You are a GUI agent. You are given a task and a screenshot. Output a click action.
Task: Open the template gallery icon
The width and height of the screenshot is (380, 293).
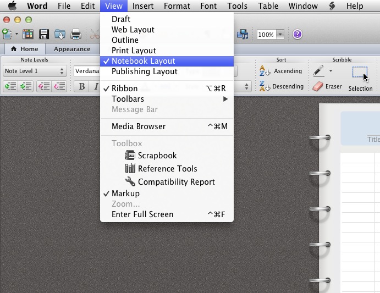pyautogui.click(x=28, y=34)
